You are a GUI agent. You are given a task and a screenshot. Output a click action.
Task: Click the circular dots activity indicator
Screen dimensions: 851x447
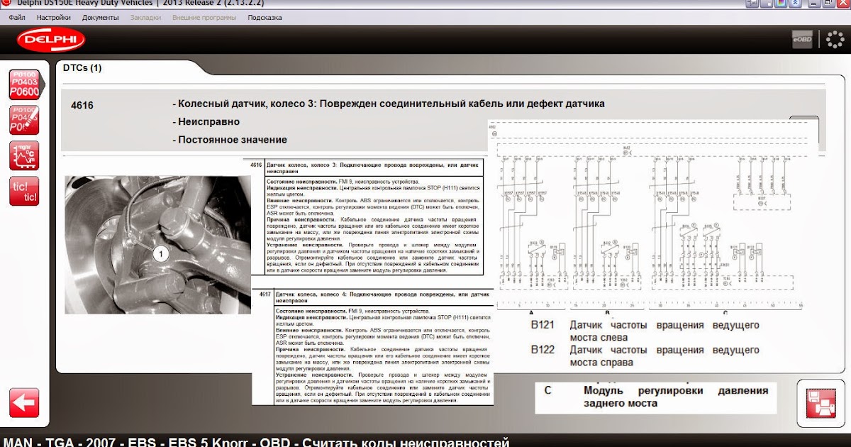tap(835, 40)
